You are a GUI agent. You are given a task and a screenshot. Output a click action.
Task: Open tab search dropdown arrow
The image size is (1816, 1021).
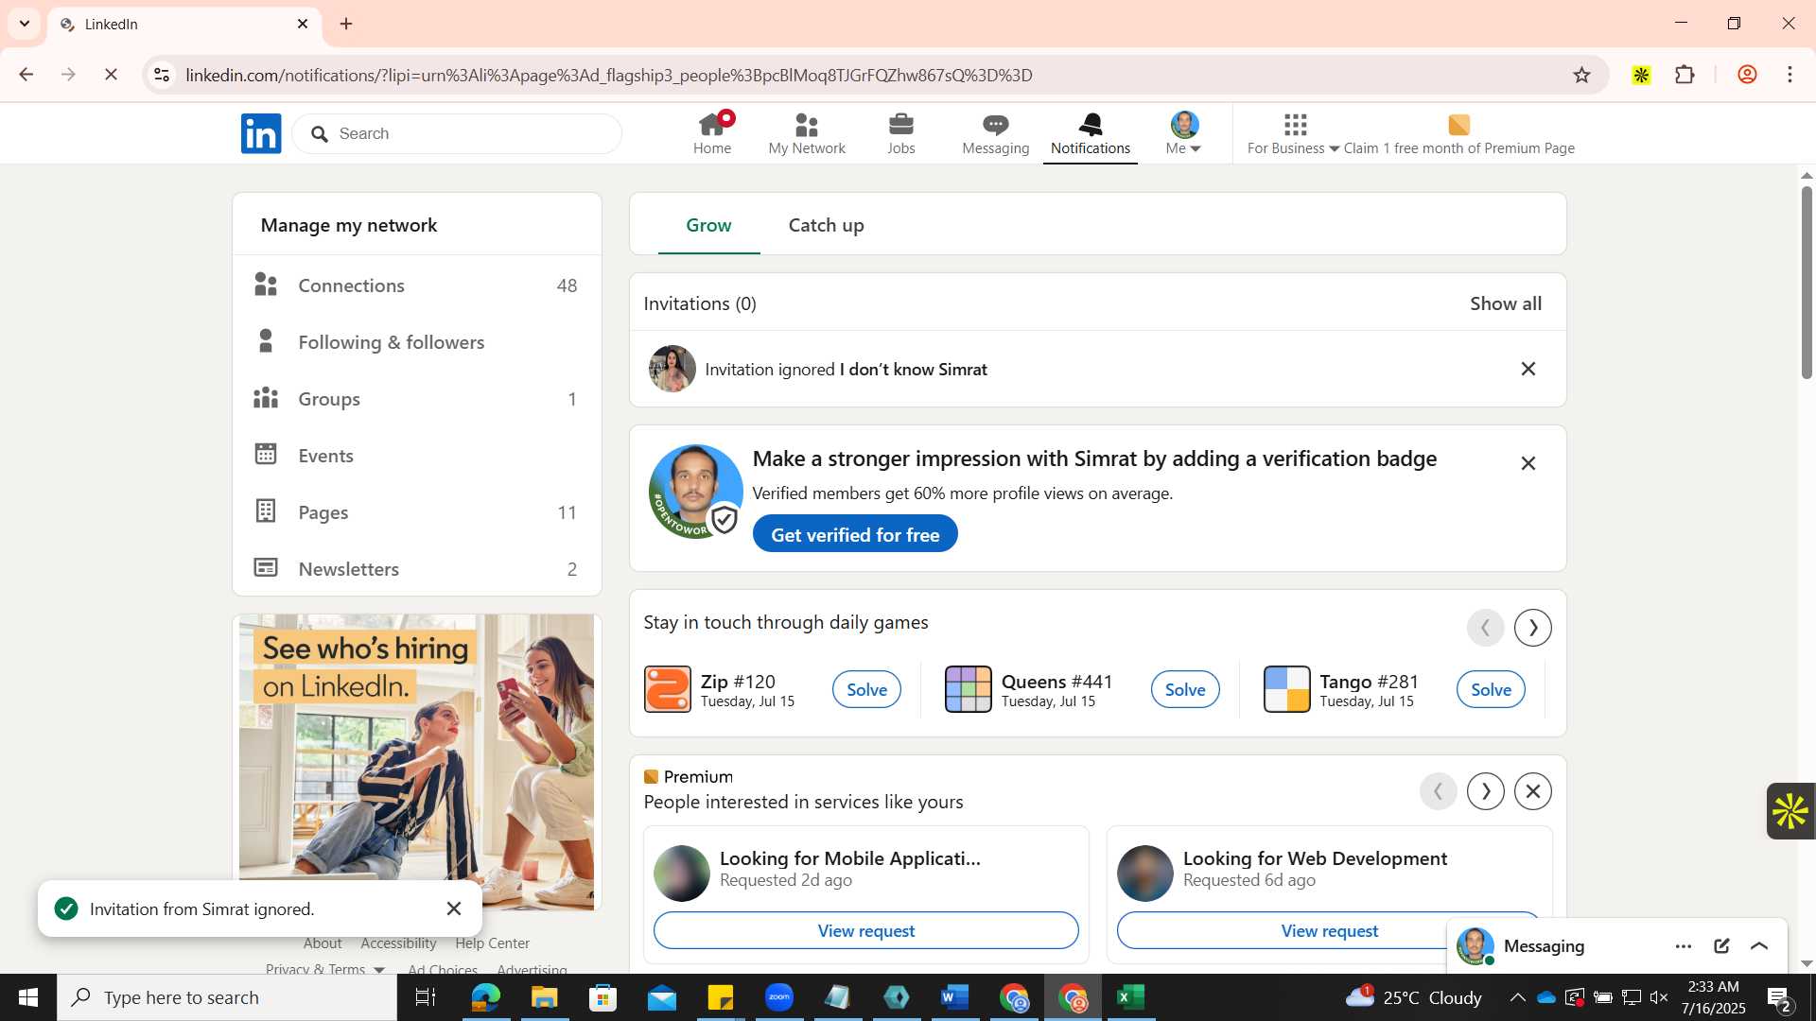click(x=25, y=24)
